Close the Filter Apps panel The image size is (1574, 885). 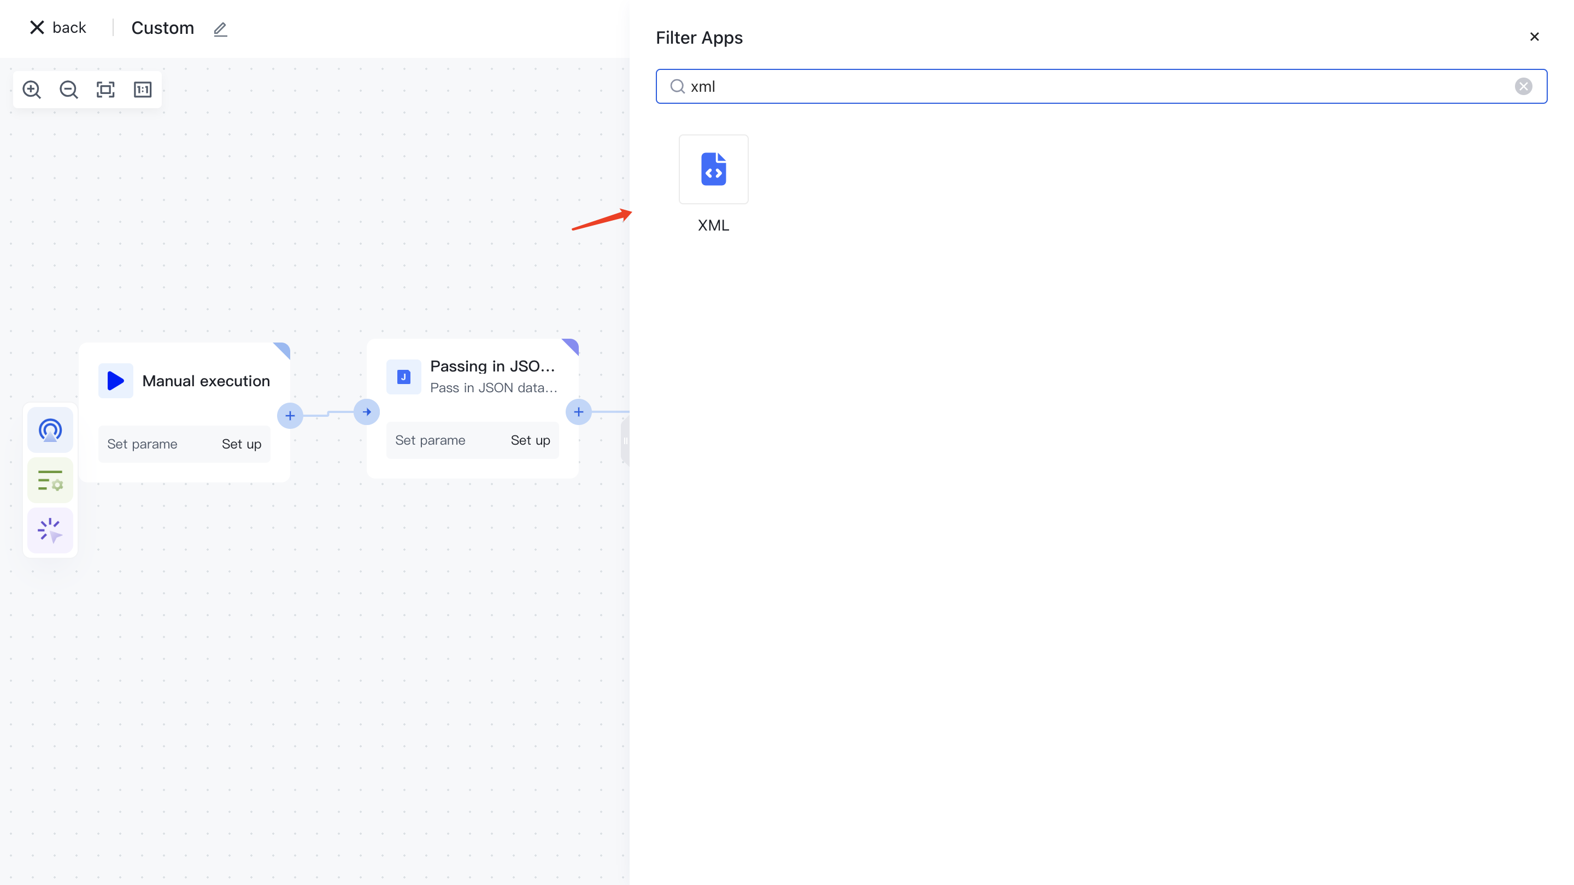(1534, 37)
